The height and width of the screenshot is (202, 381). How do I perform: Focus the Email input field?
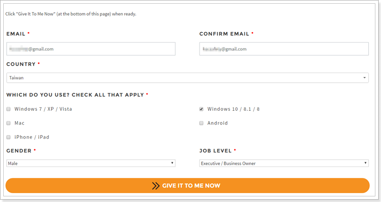coord(91,49)
